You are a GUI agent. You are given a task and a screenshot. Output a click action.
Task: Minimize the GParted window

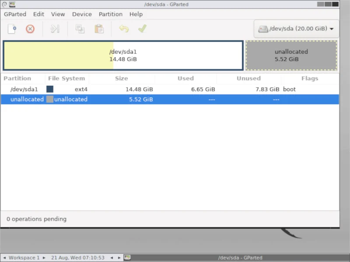click(x=321, y=4)
